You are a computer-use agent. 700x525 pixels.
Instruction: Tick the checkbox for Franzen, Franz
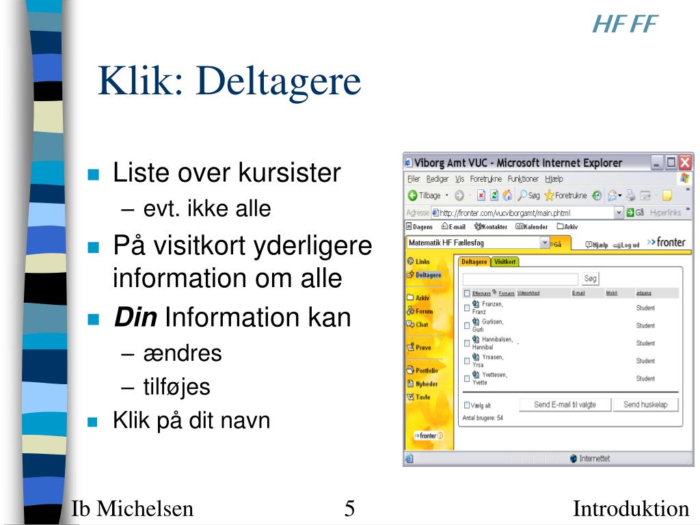click(466, 308)
